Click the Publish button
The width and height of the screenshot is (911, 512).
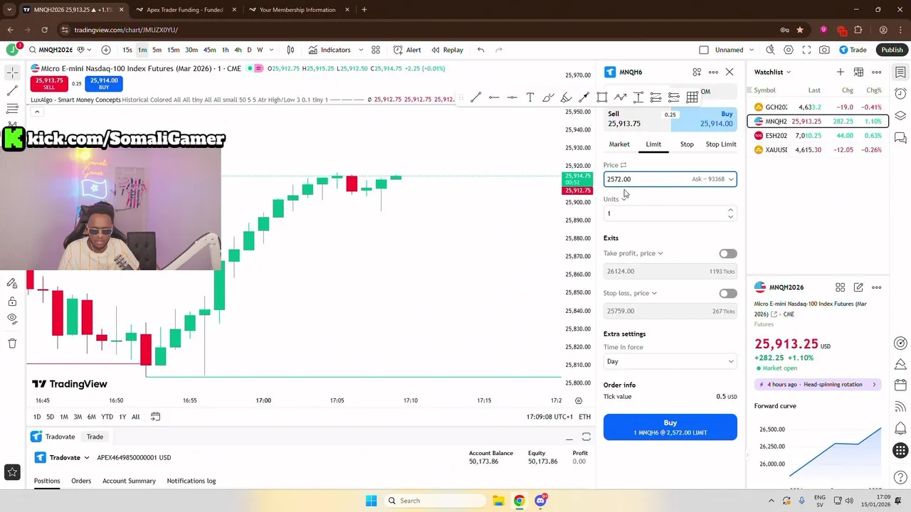[892, 50]
